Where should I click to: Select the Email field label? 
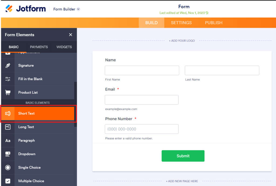(110, 89)
